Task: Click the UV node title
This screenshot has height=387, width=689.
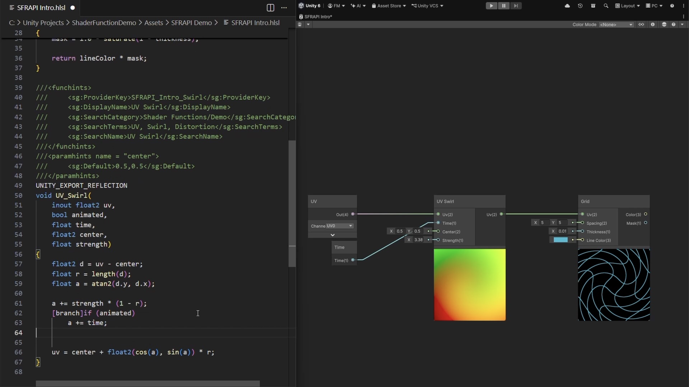Action: pos(314,201)
